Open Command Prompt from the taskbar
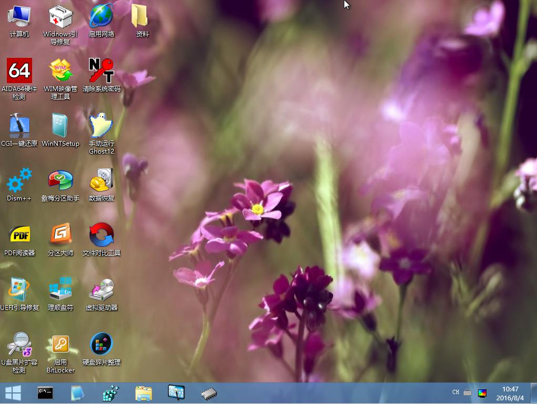The image size is (537, 404). (x=45, y=392)
